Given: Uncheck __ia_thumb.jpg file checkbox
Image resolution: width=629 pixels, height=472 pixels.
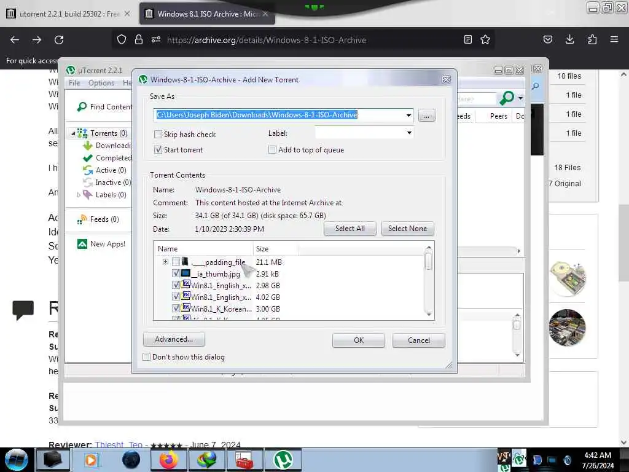Looking at the screenshot, I should [x=176, y=273].
